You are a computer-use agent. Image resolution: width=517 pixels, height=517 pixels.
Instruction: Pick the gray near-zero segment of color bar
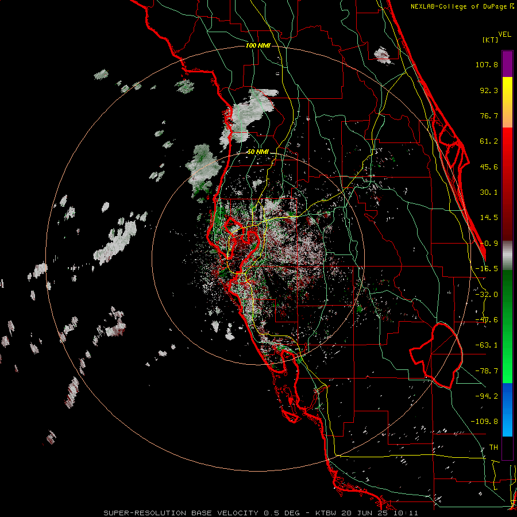coord(507,255)
